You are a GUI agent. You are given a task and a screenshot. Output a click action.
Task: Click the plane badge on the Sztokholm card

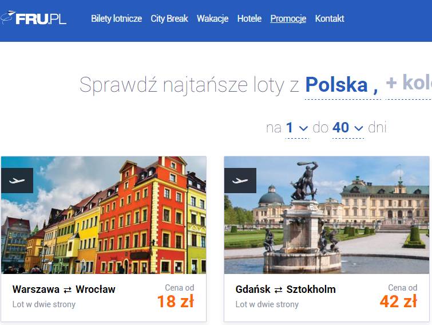(x=240, y=181)
